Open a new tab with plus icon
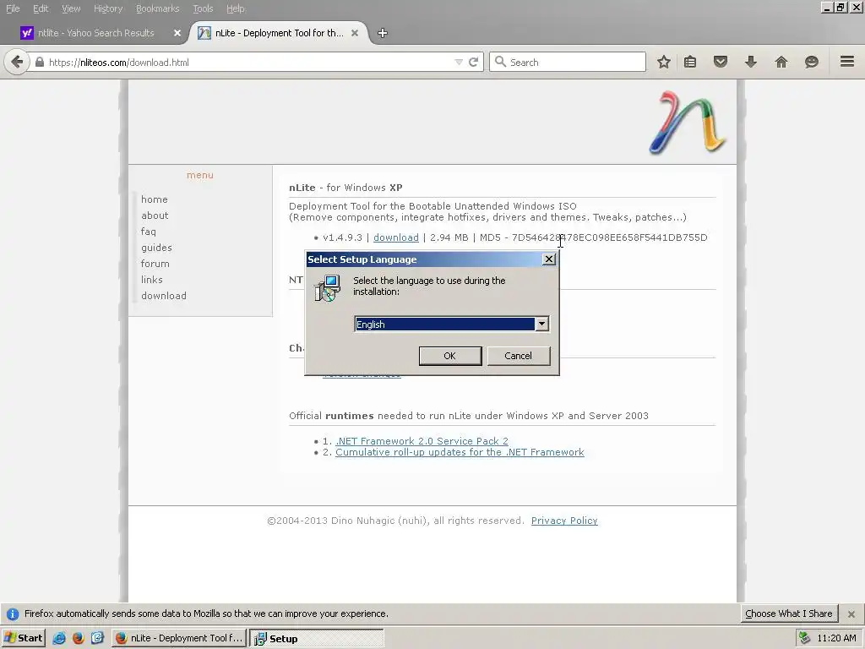The image size is (865, 649). point(383,33)
